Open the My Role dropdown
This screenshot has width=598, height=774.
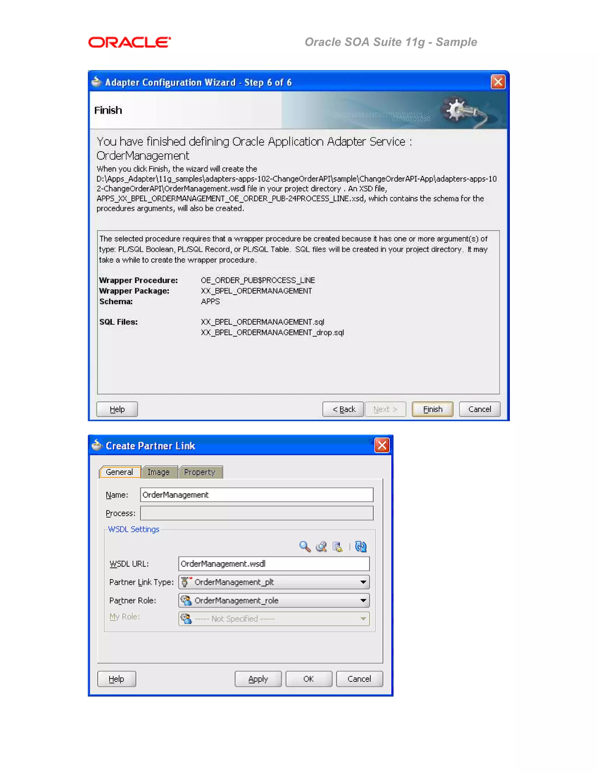[363, 619]
